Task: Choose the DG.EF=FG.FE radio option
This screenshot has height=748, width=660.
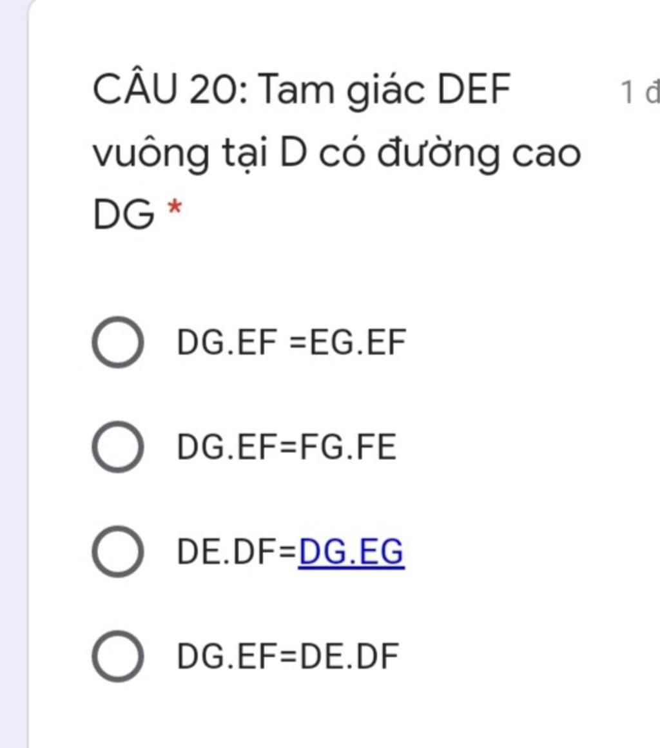Action: (117, 447)
